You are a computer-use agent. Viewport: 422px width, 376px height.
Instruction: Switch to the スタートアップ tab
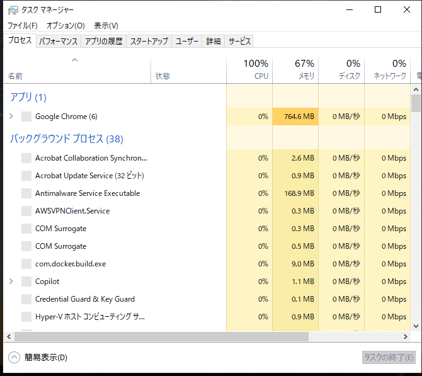point(149,42)
